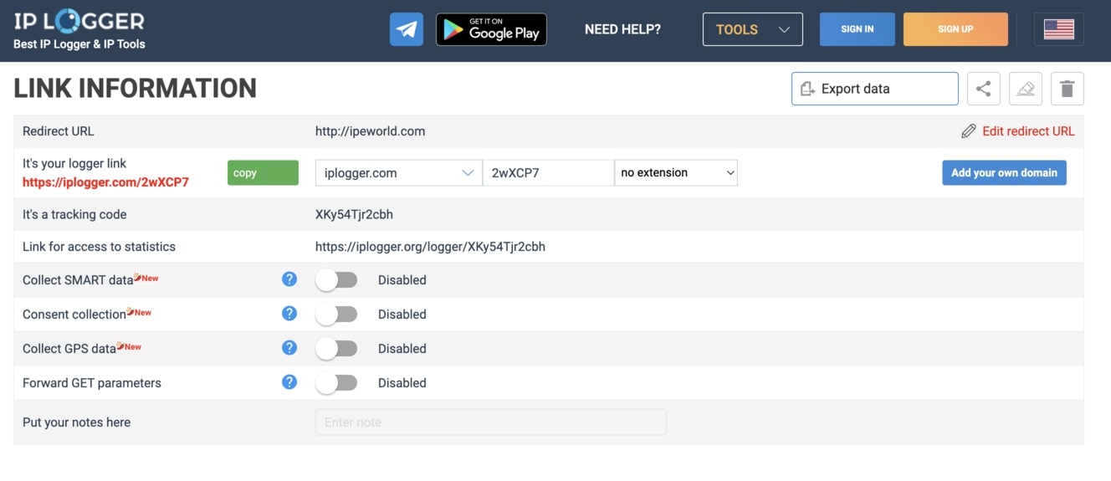Open the no extension dropdown
Image resolution: width=1111 pixels, height=481 pixels.
676,173
